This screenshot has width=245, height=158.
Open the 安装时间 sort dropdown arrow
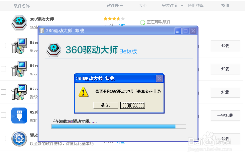pos(182,6)
